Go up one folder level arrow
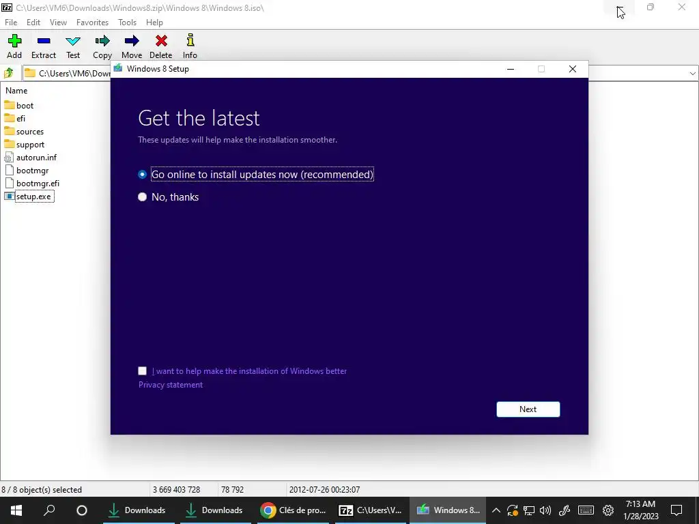Viewport: 699px width, 524px height. [x=9, y=72]
